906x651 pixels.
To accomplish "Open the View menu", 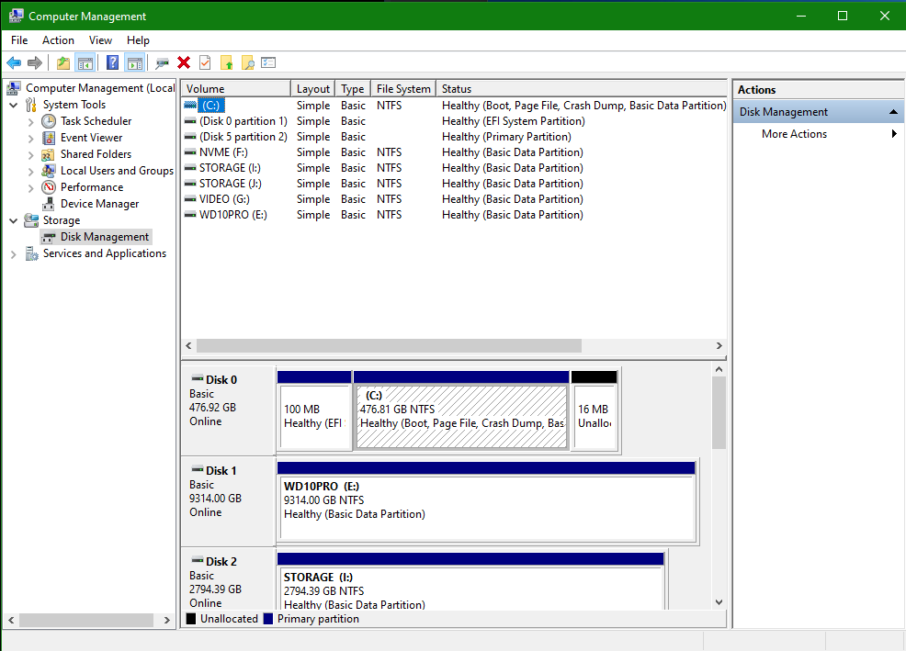I will 100,39.
